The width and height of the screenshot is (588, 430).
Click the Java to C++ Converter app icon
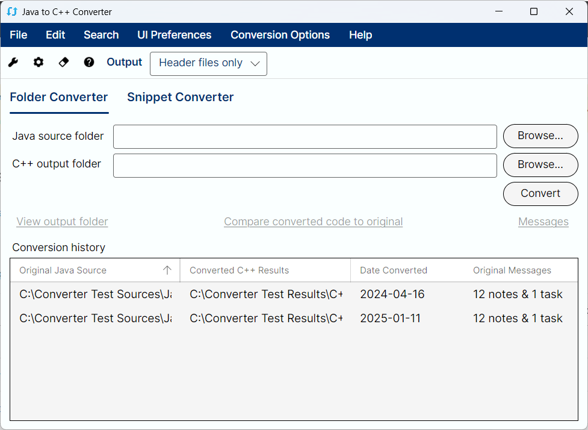click(11, 11)
